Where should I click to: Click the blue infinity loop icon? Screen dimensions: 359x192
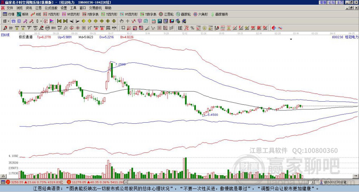click(280, 28)
